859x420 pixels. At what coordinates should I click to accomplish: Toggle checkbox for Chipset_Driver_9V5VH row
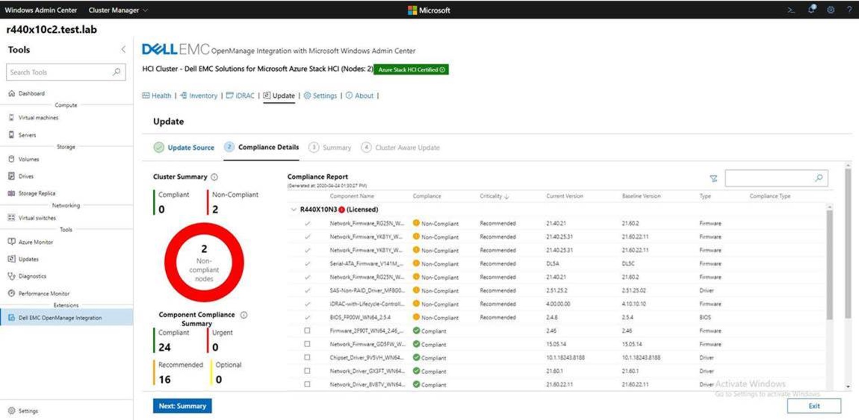(x=307, y=357)
